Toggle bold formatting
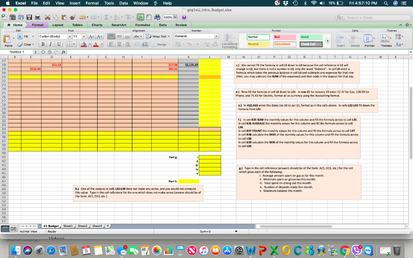The image size is (413, 258). [x=43, y=44]
